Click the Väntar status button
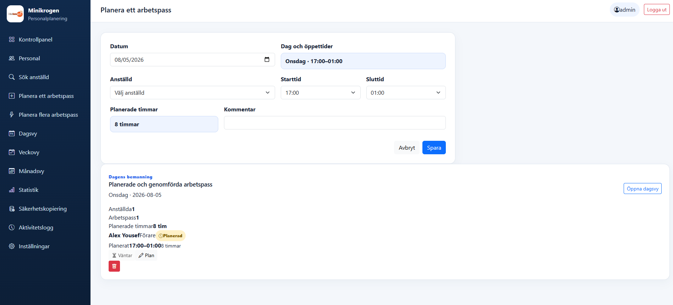The image size is (673, 305). click(x=122, y=255)
